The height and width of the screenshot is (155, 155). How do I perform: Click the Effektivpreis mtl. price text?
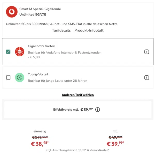pos(73,110)
